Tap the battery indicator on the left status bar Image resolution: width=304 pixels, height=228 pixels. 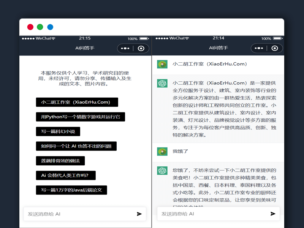click(143, 38)
